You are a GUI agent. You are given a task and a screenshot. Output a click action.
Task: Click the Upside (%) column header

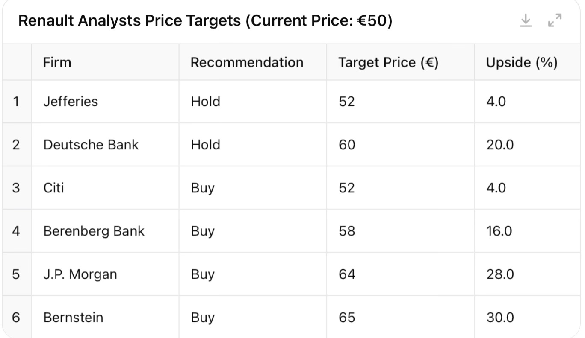click(x=522, y=62)
